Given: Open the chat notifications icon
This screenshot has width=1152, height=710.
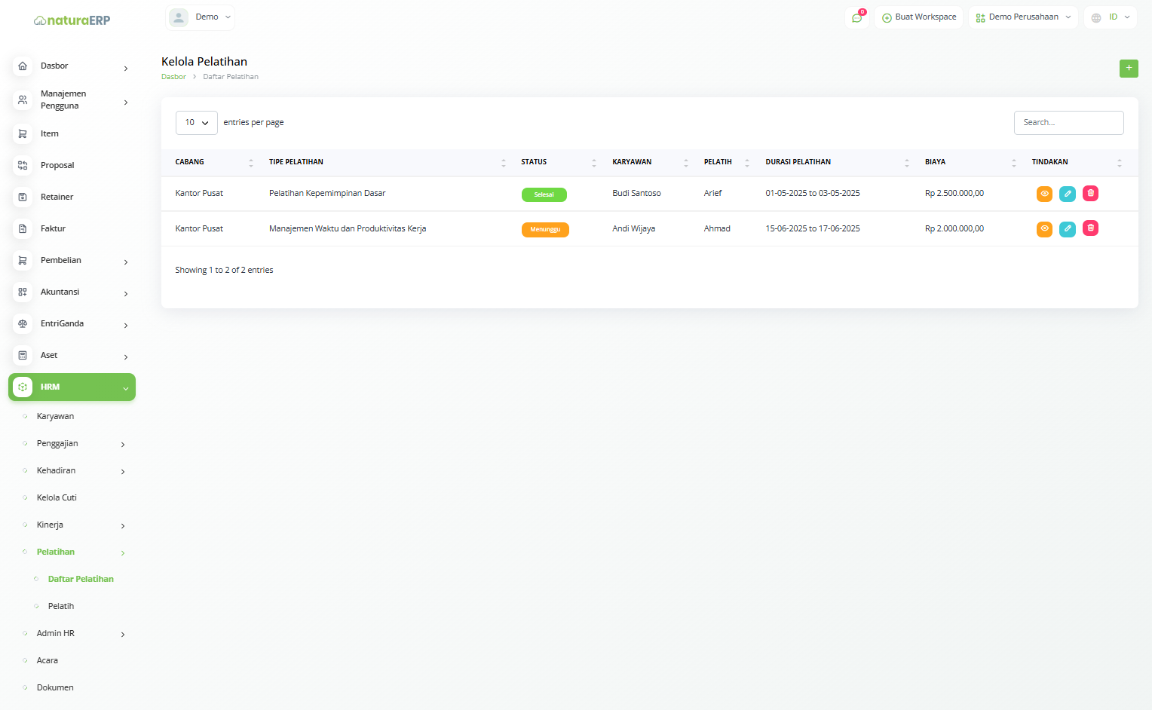Looking at the screenshot, I should coord(857,17).
